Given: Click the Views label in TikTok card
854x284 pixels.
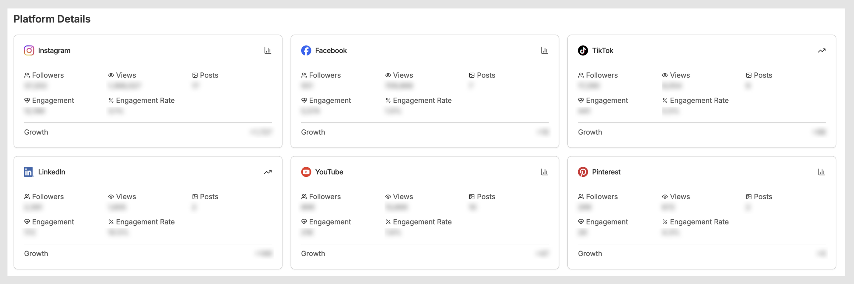Looking at the screenshot, I should tap(679, 75).
